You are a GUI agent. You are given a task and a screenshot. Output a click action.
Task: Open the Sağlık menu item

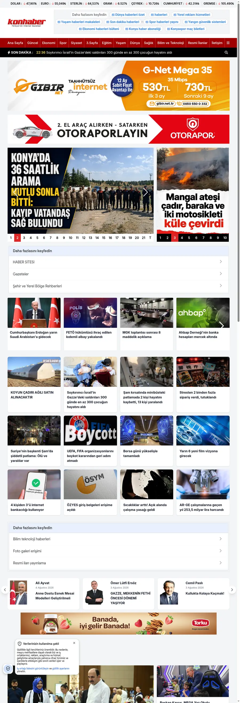(148, 43)
